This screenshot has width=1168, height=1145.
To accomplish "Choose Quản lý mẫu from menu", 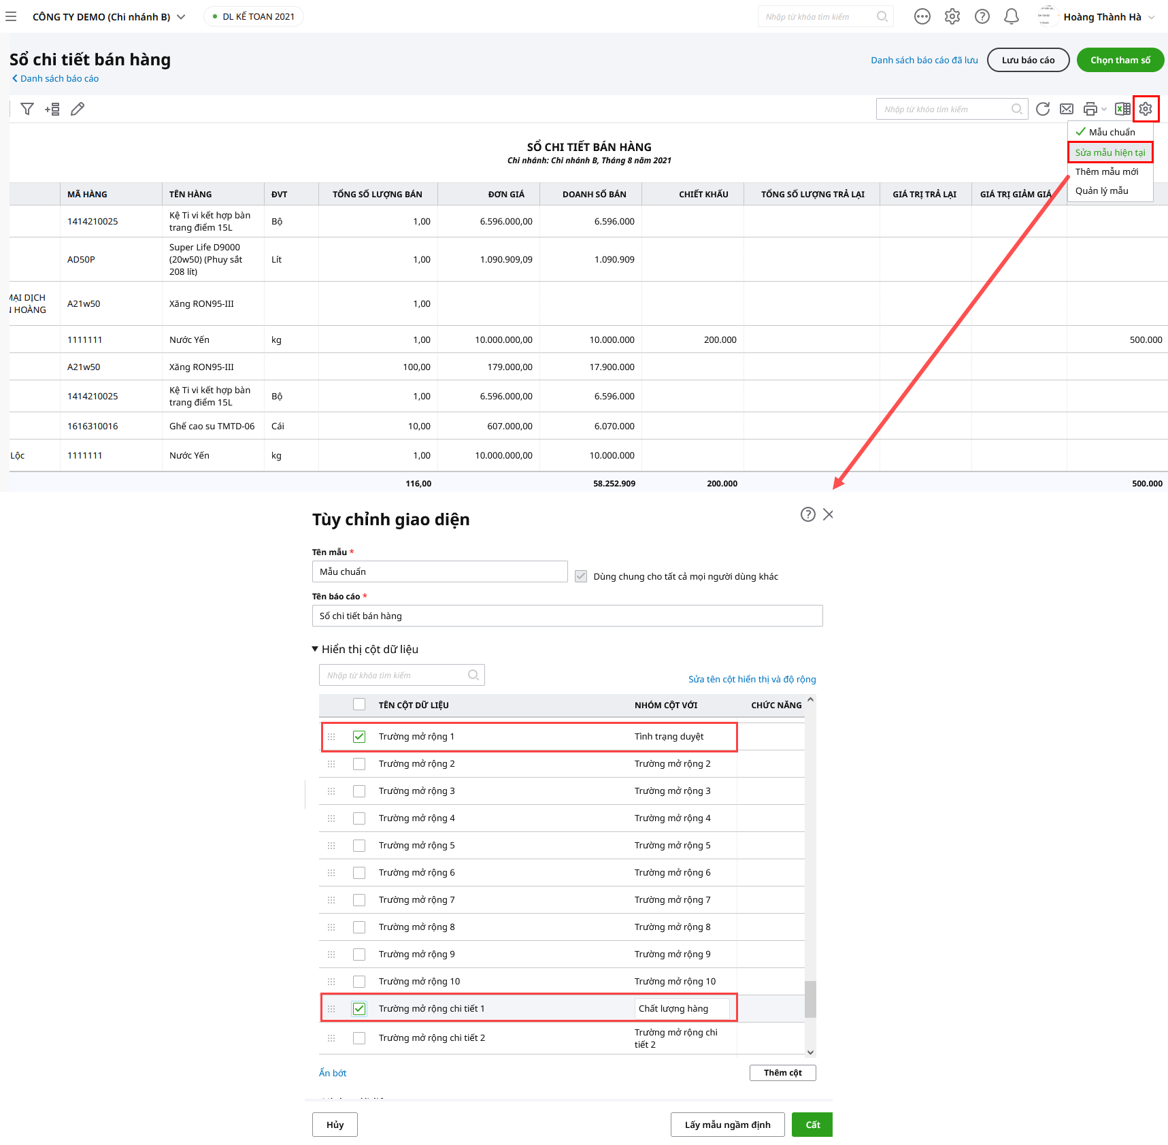I will [1101, 190].
